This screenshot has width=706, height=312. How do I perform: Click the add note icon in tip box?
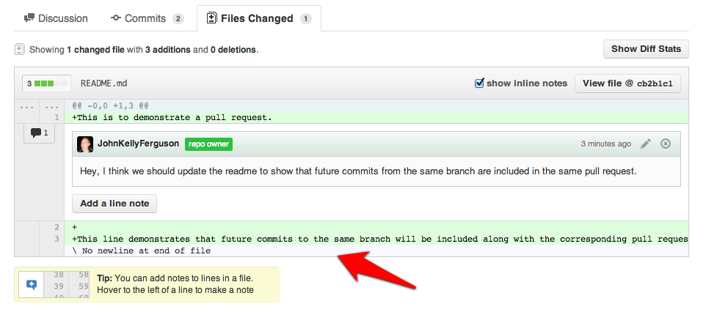[x=31, y=284]
